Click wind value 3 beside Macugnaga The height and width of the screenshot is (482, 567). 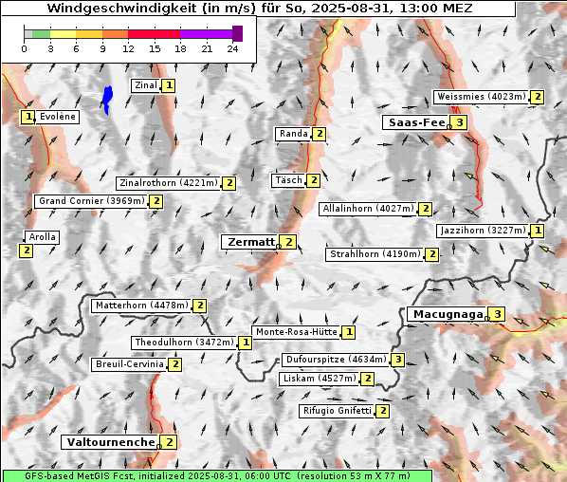click(x=497, y=314)
